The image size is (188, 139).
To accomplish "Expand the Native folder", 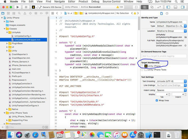I will pyautogui.click(x=7, y=109).
